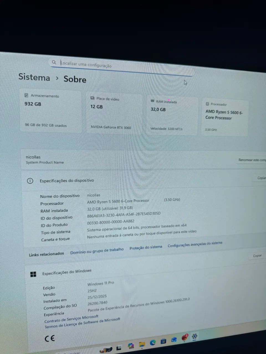Select the '3.50 GHz' text in Processador card

211,129
